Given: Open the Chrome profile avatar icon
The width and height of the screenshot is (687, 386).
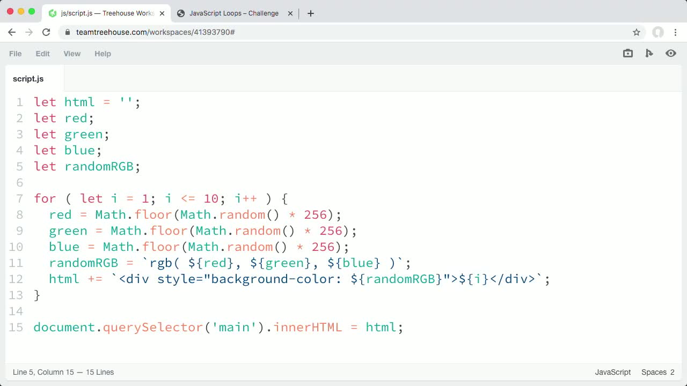Looking at the screenshot, I should tap(657, 32).
